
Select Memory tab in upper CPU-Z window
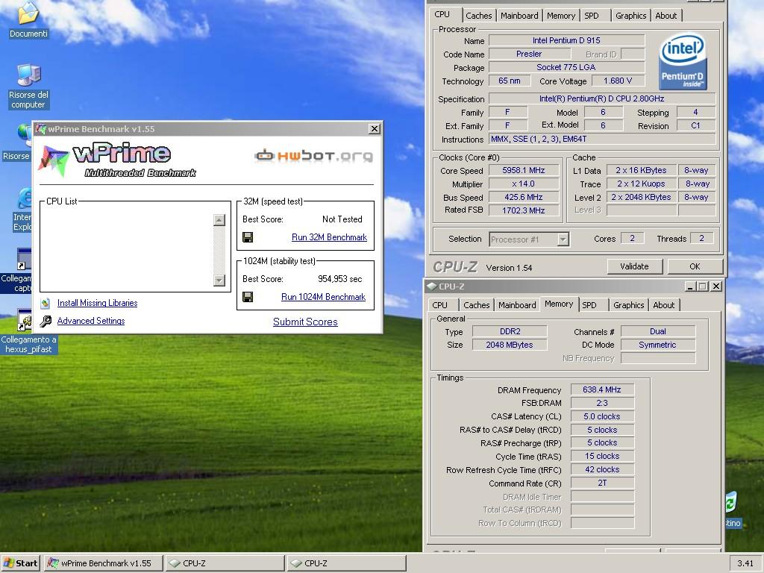561,16
